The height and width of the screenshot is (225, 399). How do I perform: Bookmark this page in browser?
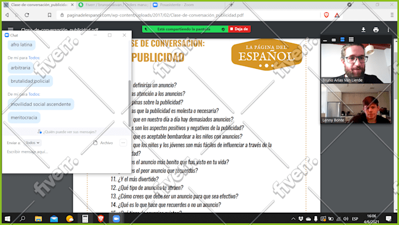click(x=49, y=15)
